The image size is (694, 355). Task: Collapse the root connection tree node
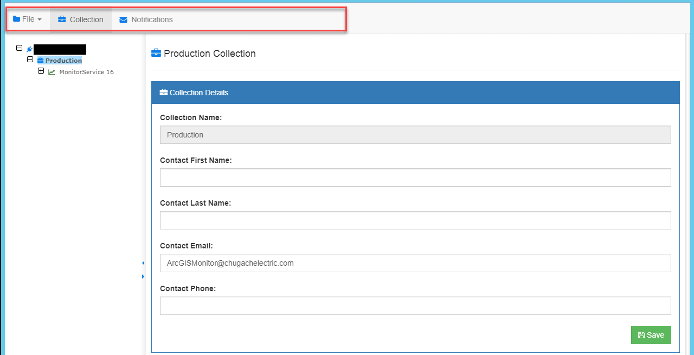point(20,49)
